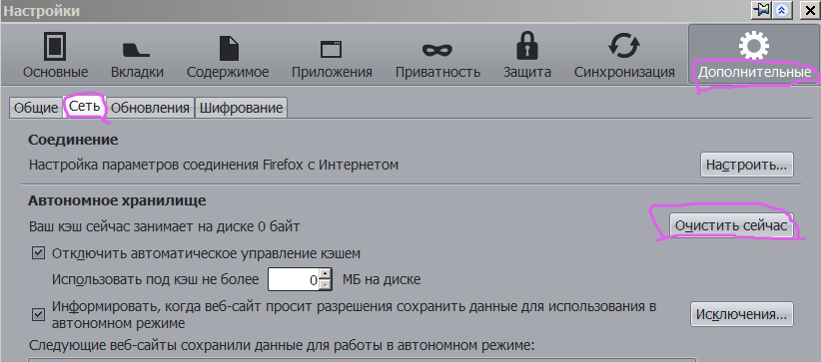Switch to the Обновления tab
The height and width of the screenshot is (362, 821).
[x=150, y=108]
